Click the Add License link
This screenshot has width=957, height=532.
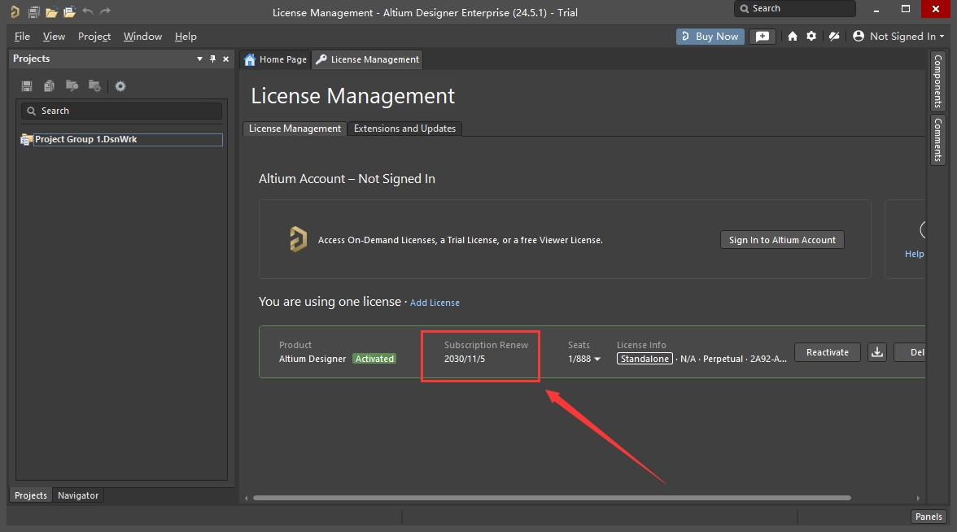tap(435, 303)
